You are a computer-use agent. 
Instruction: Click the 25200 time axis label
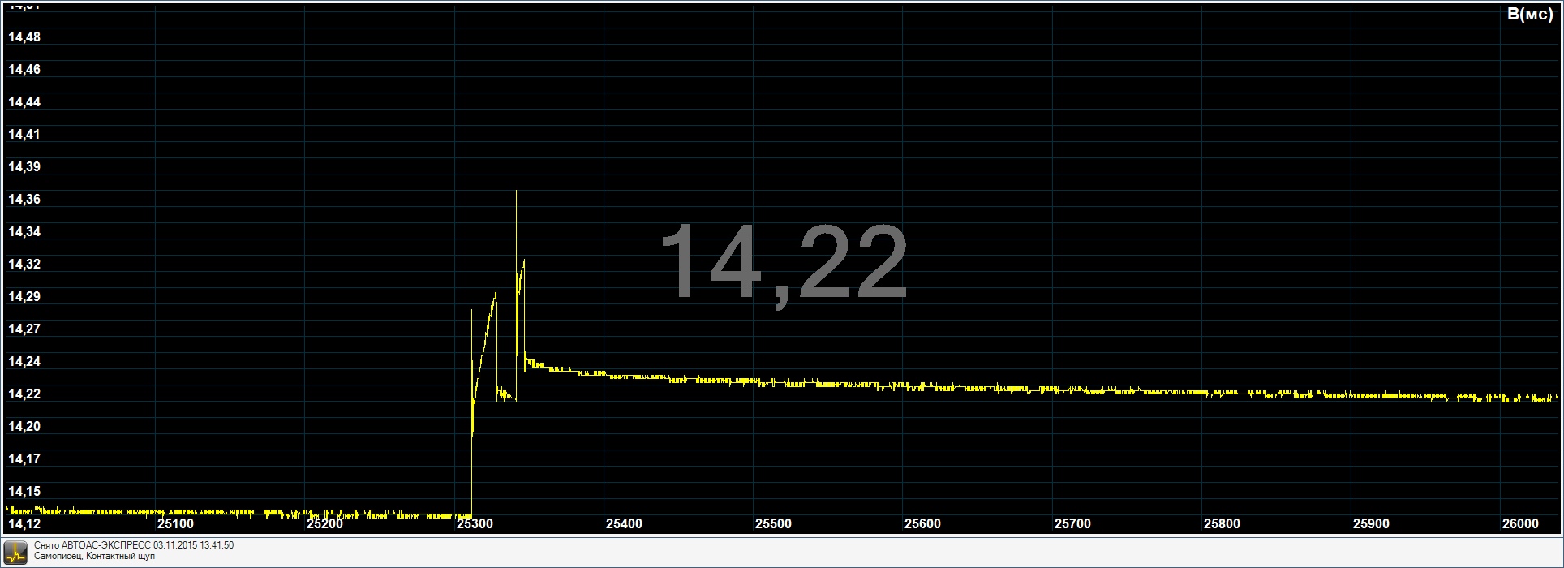(x=324, y=523)
